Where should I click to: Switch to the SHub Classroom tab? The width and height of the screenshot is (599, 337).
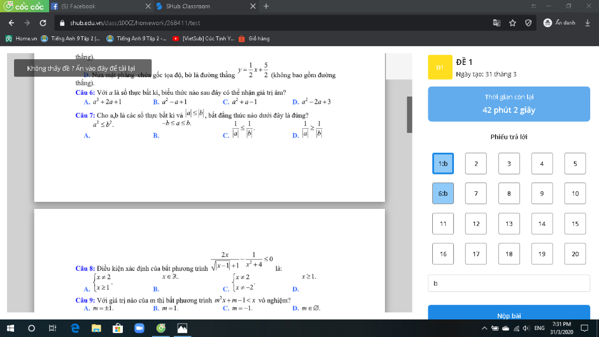coord(206,6)
